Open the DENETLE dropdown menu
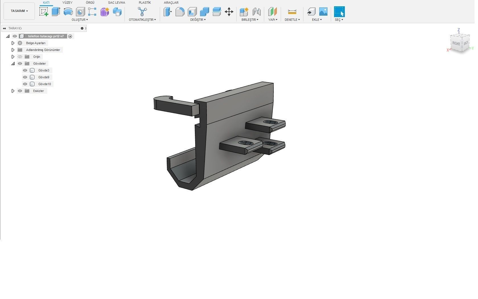The width and height of the screenshot is (478, 299). point(292,20)
